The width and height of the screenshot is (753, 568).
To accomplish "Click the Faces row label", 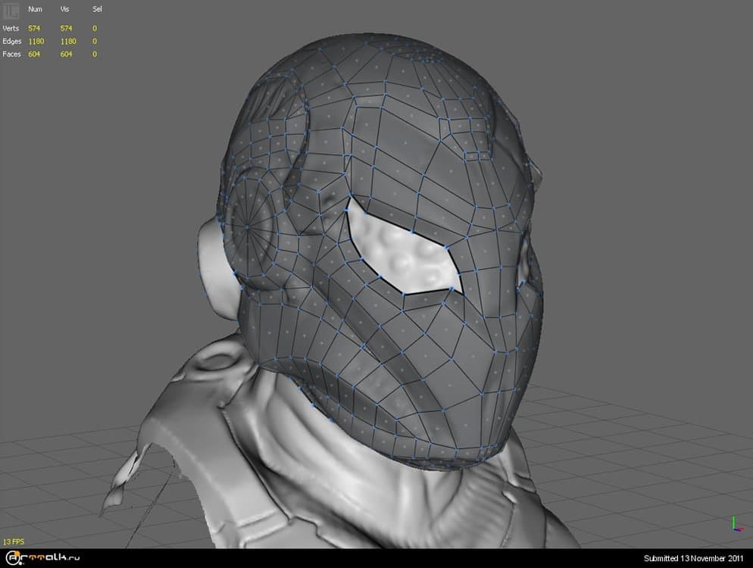I will point(11,54).
